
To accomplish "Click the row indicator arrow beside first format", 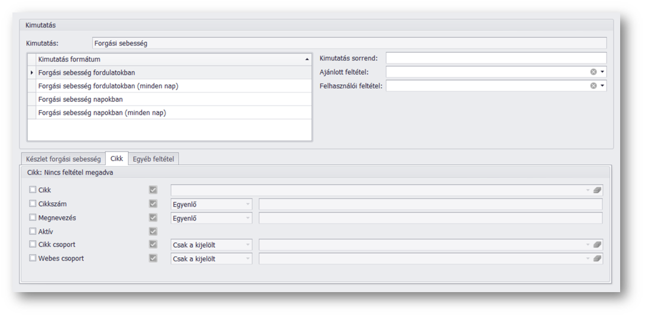I will click(31, 73).
